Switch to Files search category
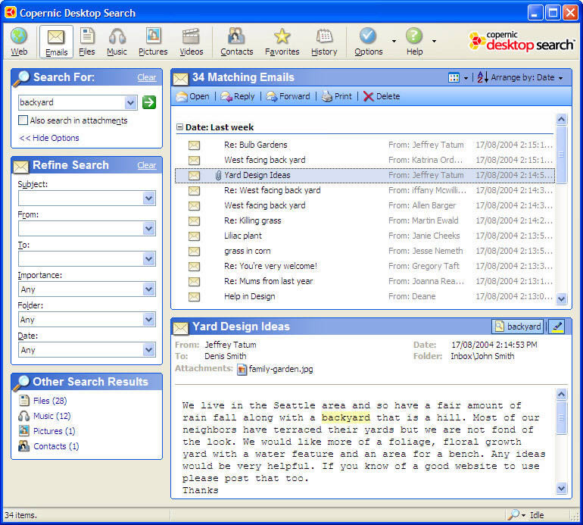Viewport: 583px width, 525px height. coord(87,42)
